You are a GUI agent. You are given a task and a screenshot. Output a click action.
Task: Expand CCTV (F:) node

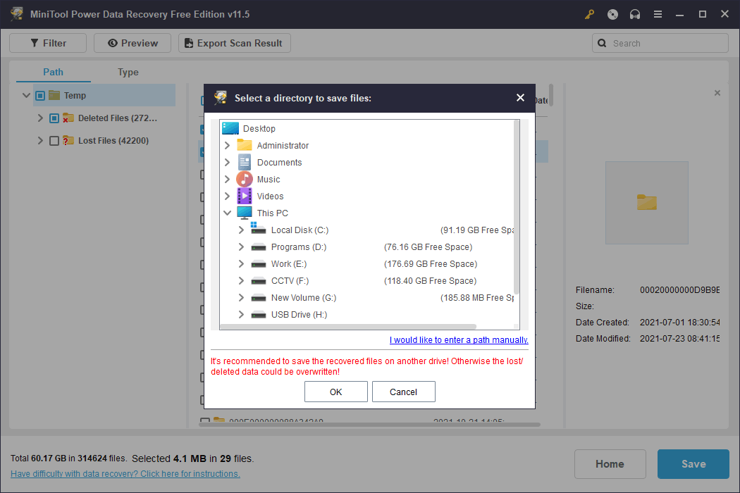click(241, 281)
